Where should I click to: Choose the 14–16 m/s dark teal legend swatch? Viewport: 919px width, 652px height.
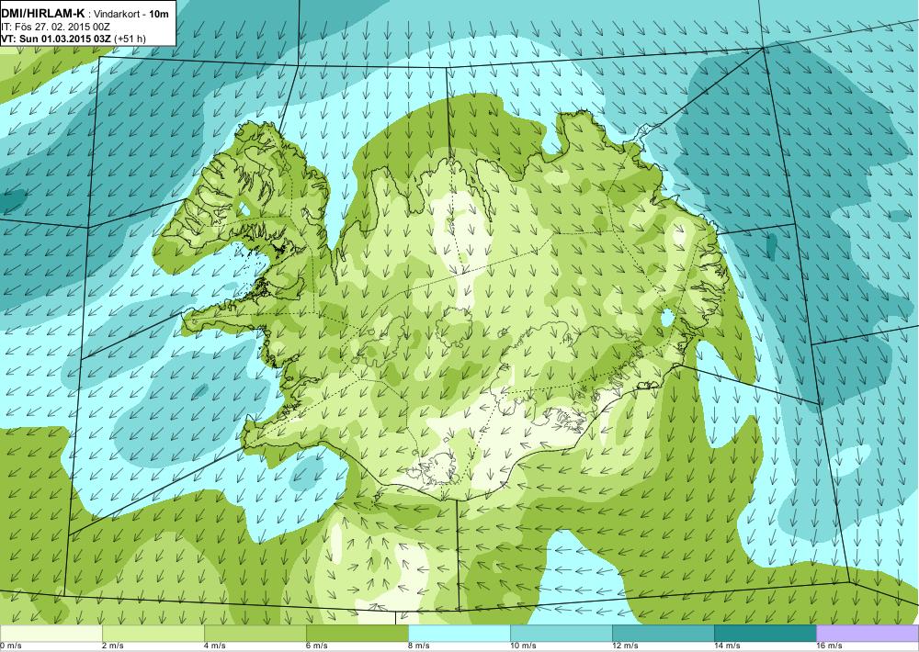[765, 634]
